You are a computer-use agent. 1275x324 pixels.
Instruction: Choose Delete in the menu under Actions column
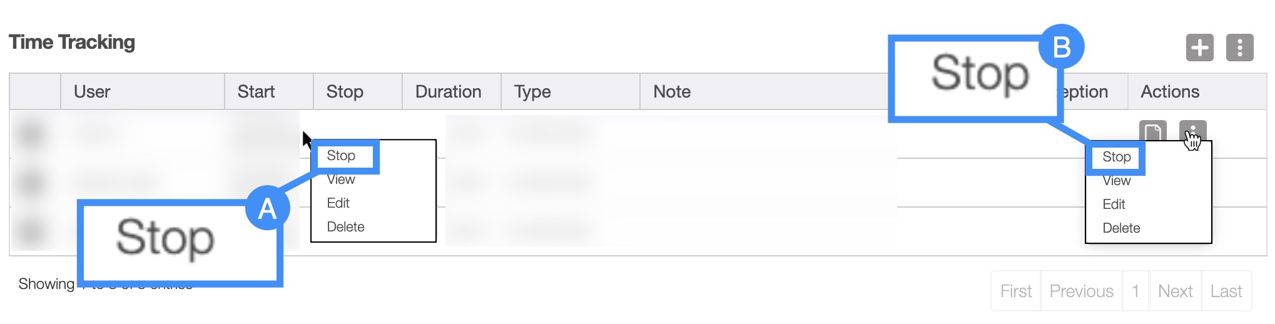tap(1121, 228)
